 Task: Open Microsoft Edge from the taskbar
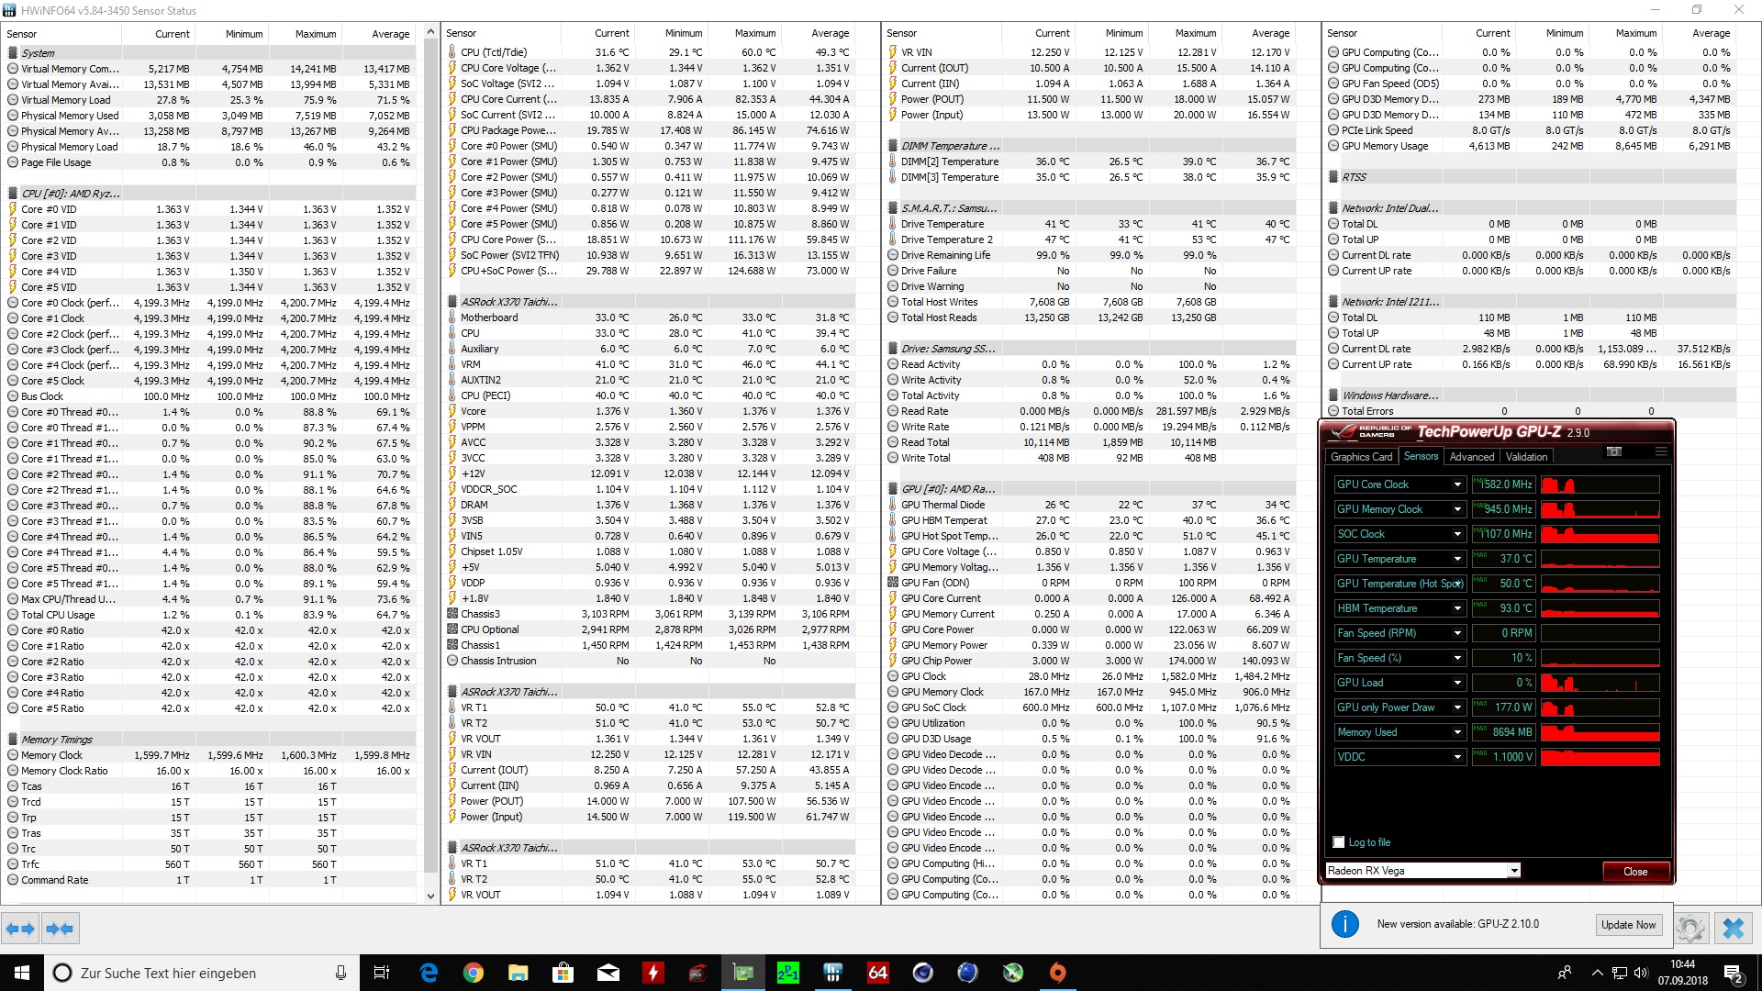[x=429, y=973]
